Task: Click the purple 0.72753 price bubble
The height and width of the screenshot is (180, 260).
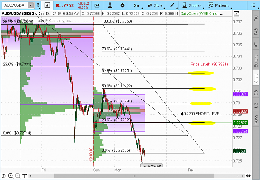Action: pyautogui.click(x=240, y=131)
